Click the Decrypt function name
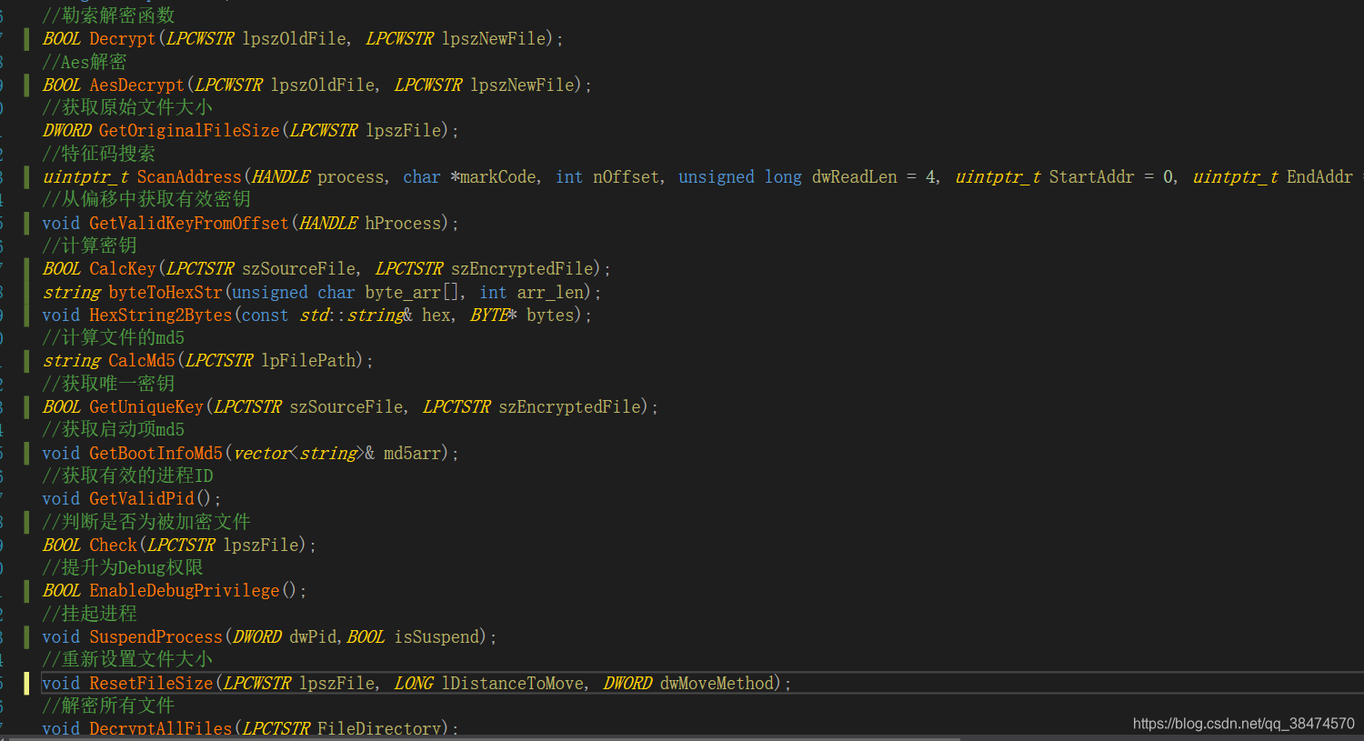1364x741 pixels. (123, 39)
